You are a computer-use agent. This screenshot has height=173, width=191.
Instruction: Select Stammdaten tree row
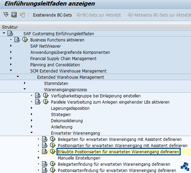(x=56, y=84)
